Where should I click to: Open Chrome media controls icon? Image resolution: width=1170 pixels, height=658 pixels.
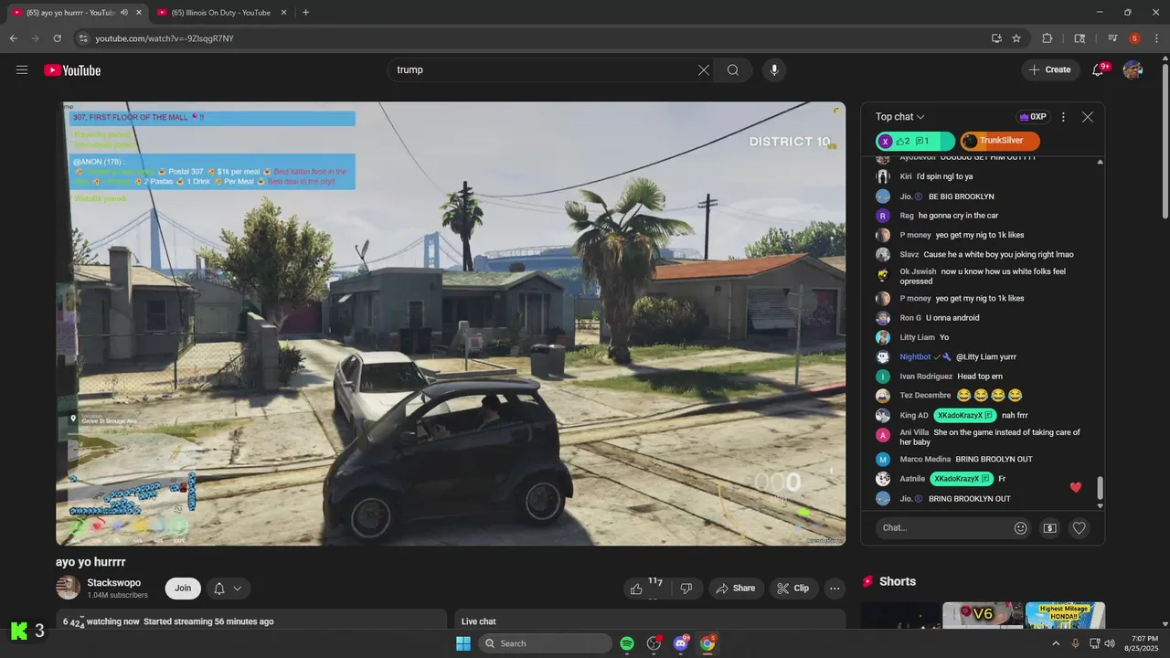pos(1112,38)
